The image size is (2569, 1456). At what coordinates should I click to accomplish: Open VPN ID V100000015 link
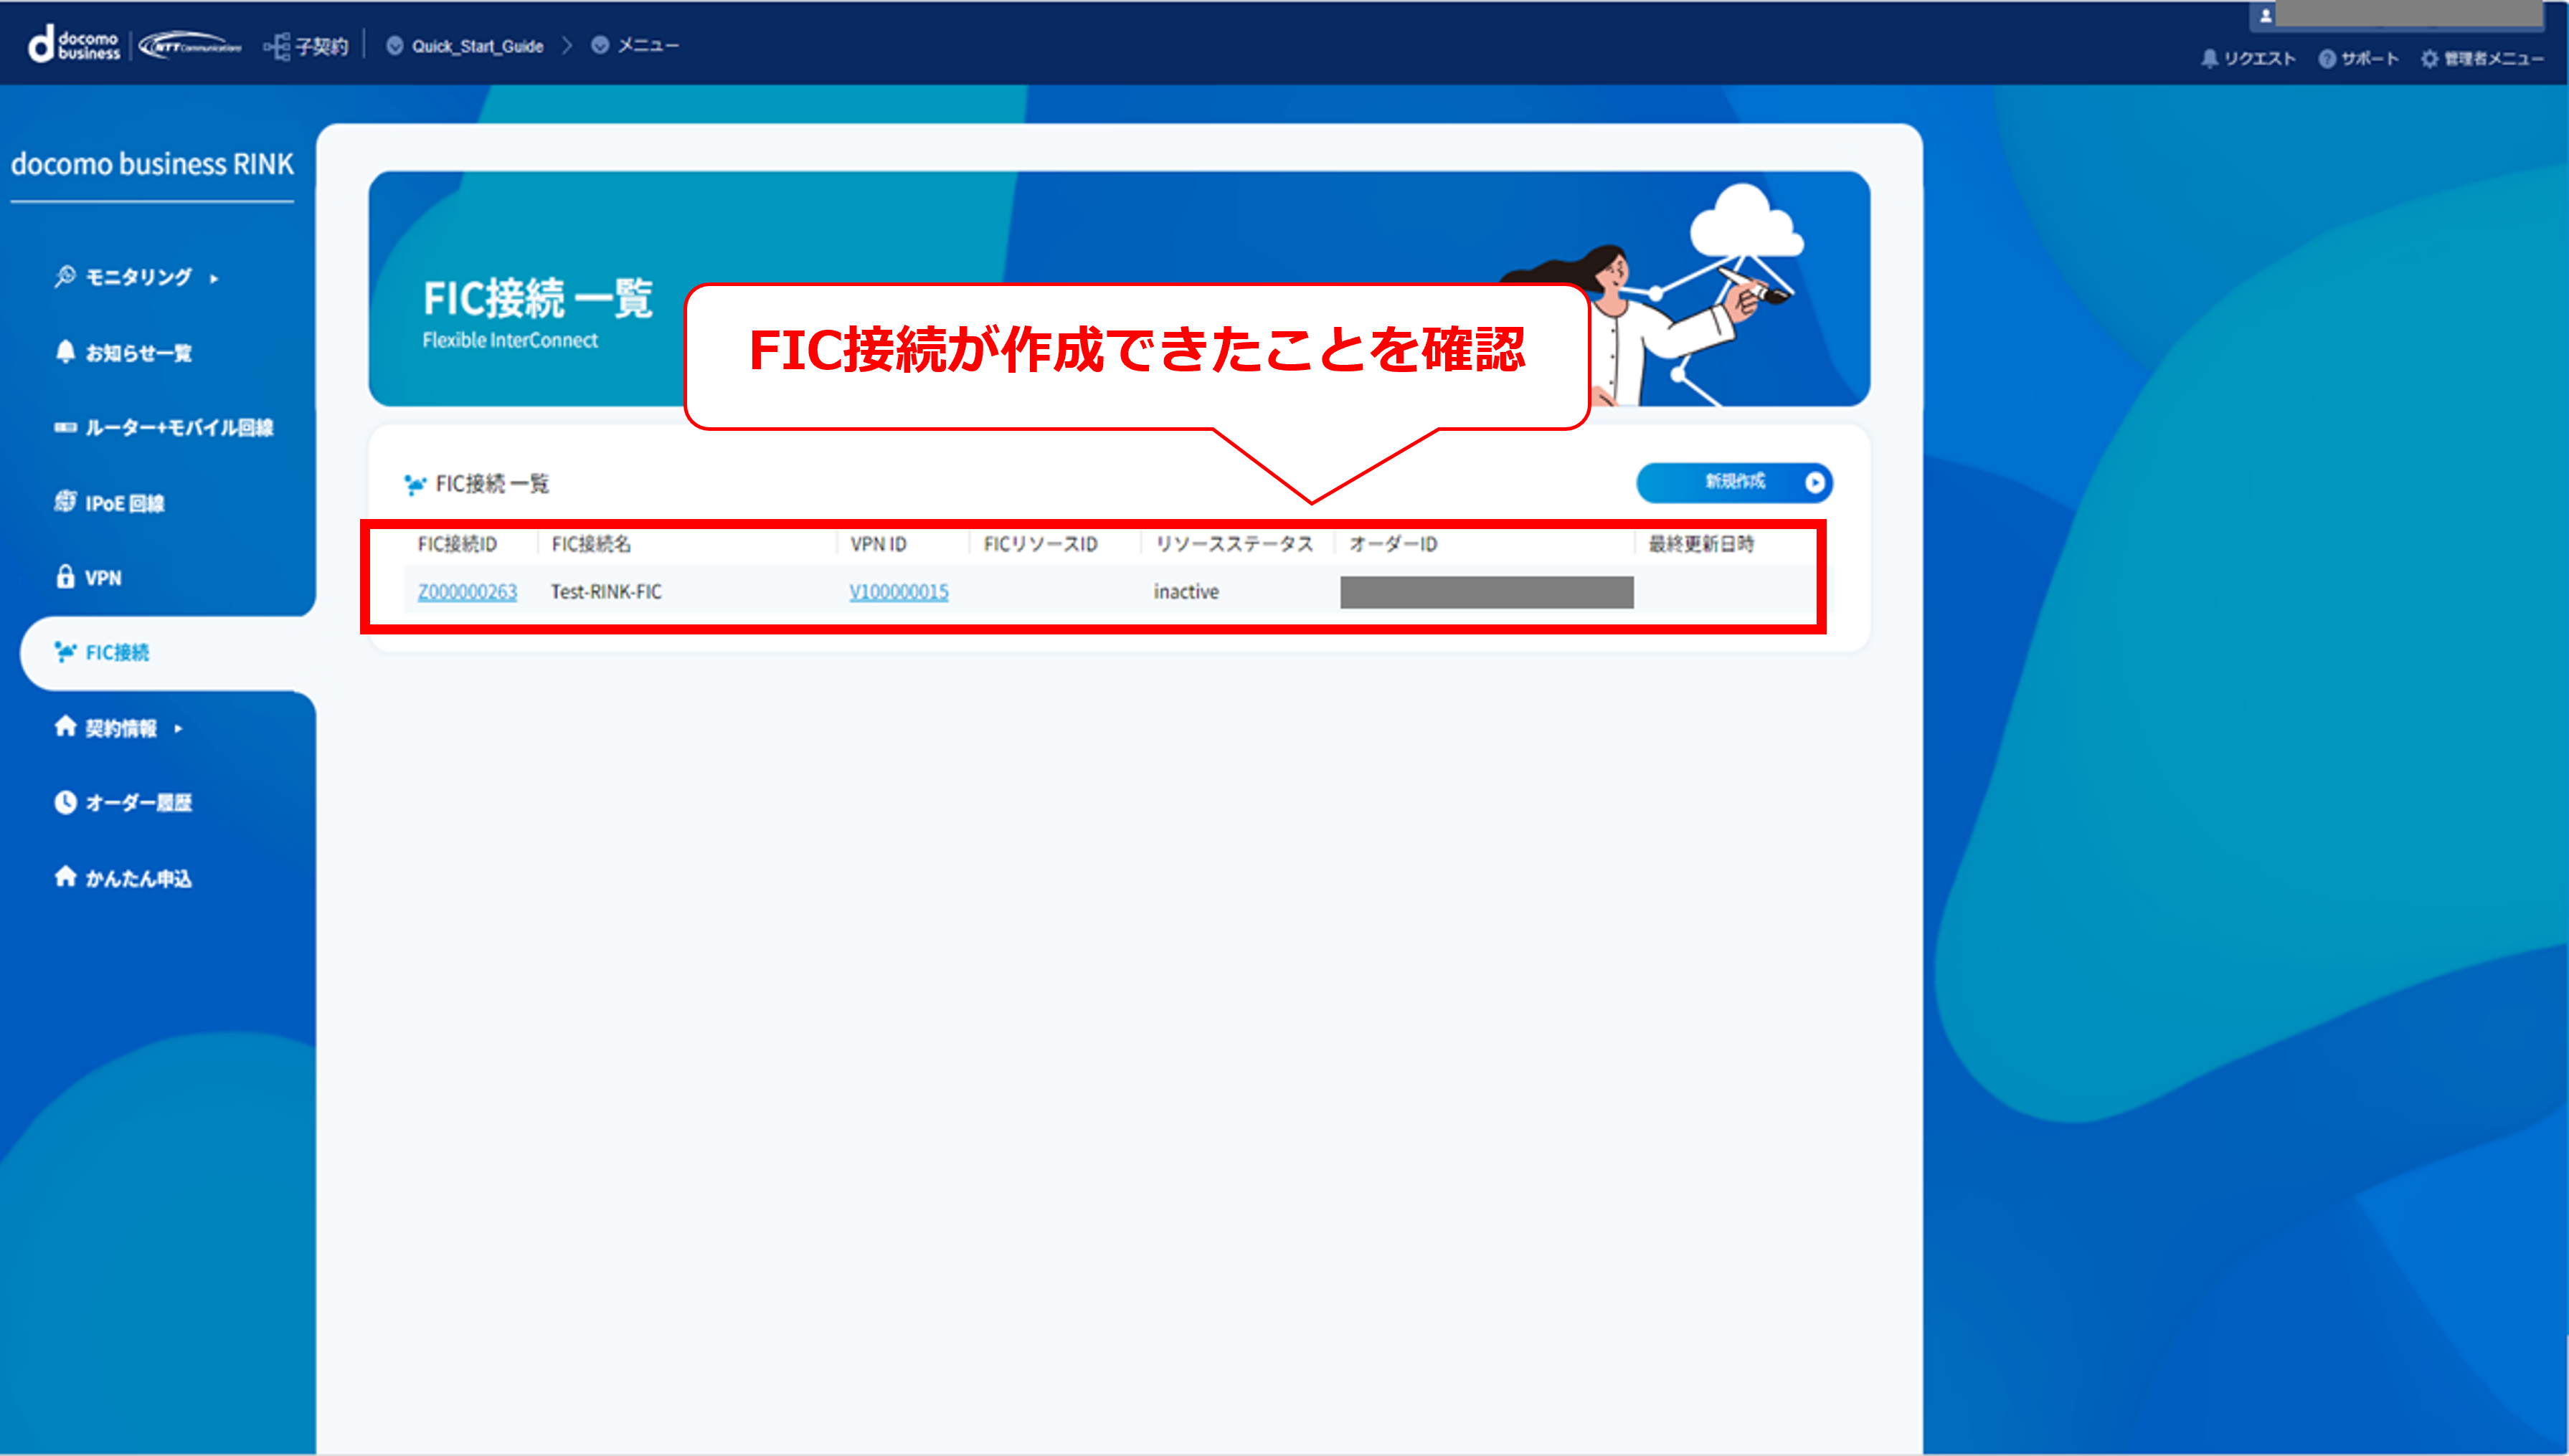[x=899, y=592]
